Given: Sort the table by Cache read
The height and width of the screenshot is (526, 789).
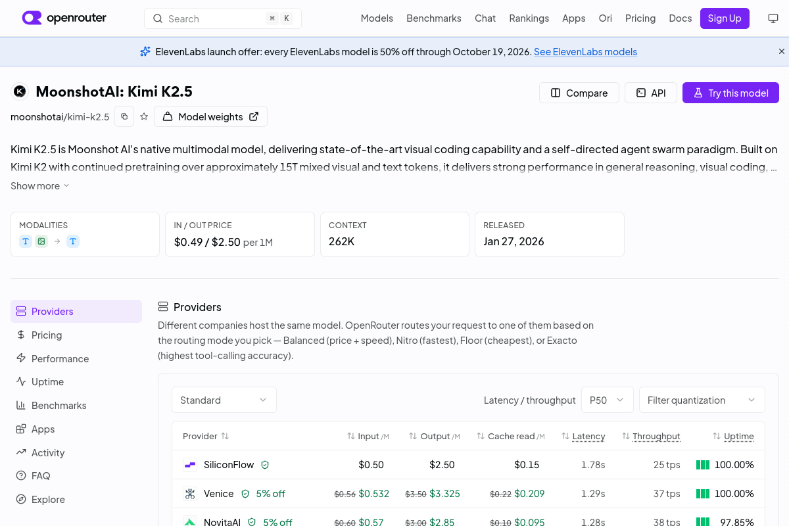Looking at the screenshot, I should coord(510,436).
